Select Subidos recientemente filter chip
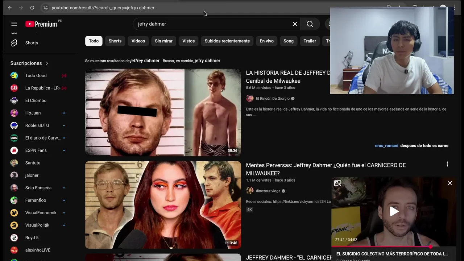This screenshot has width=464, height=261. click(x=227, y=41)
